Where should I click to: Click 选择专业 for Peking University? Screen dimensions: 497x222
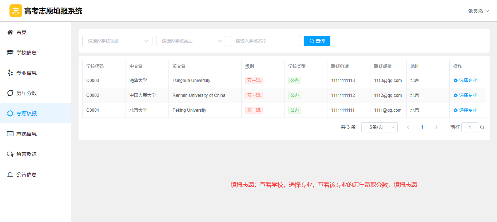(x=465, y=110)
